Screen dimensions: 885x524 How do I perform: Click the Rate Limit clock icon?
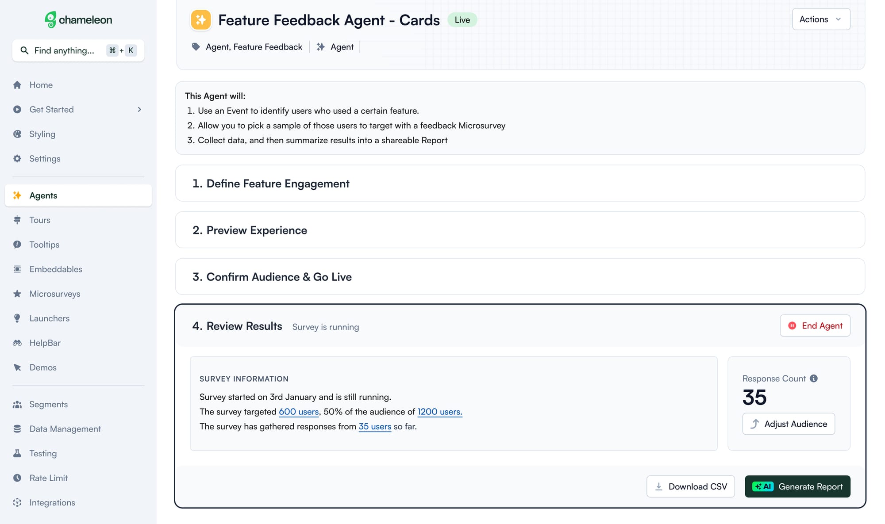[x=17, y=478]
